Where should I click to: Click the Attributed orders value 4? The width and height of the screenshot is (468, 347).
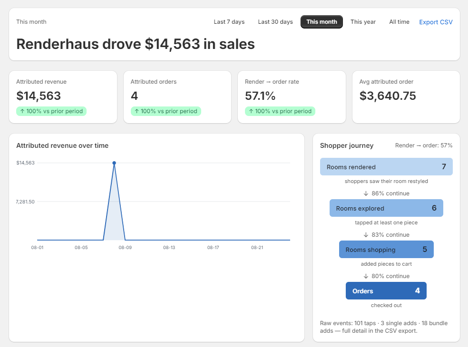pyautogui.click(x=134, y=96)
